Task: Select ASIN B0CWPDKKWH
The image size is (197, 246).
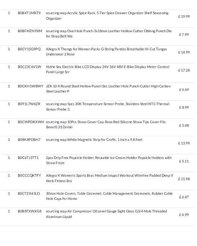Action: point(31,122)
